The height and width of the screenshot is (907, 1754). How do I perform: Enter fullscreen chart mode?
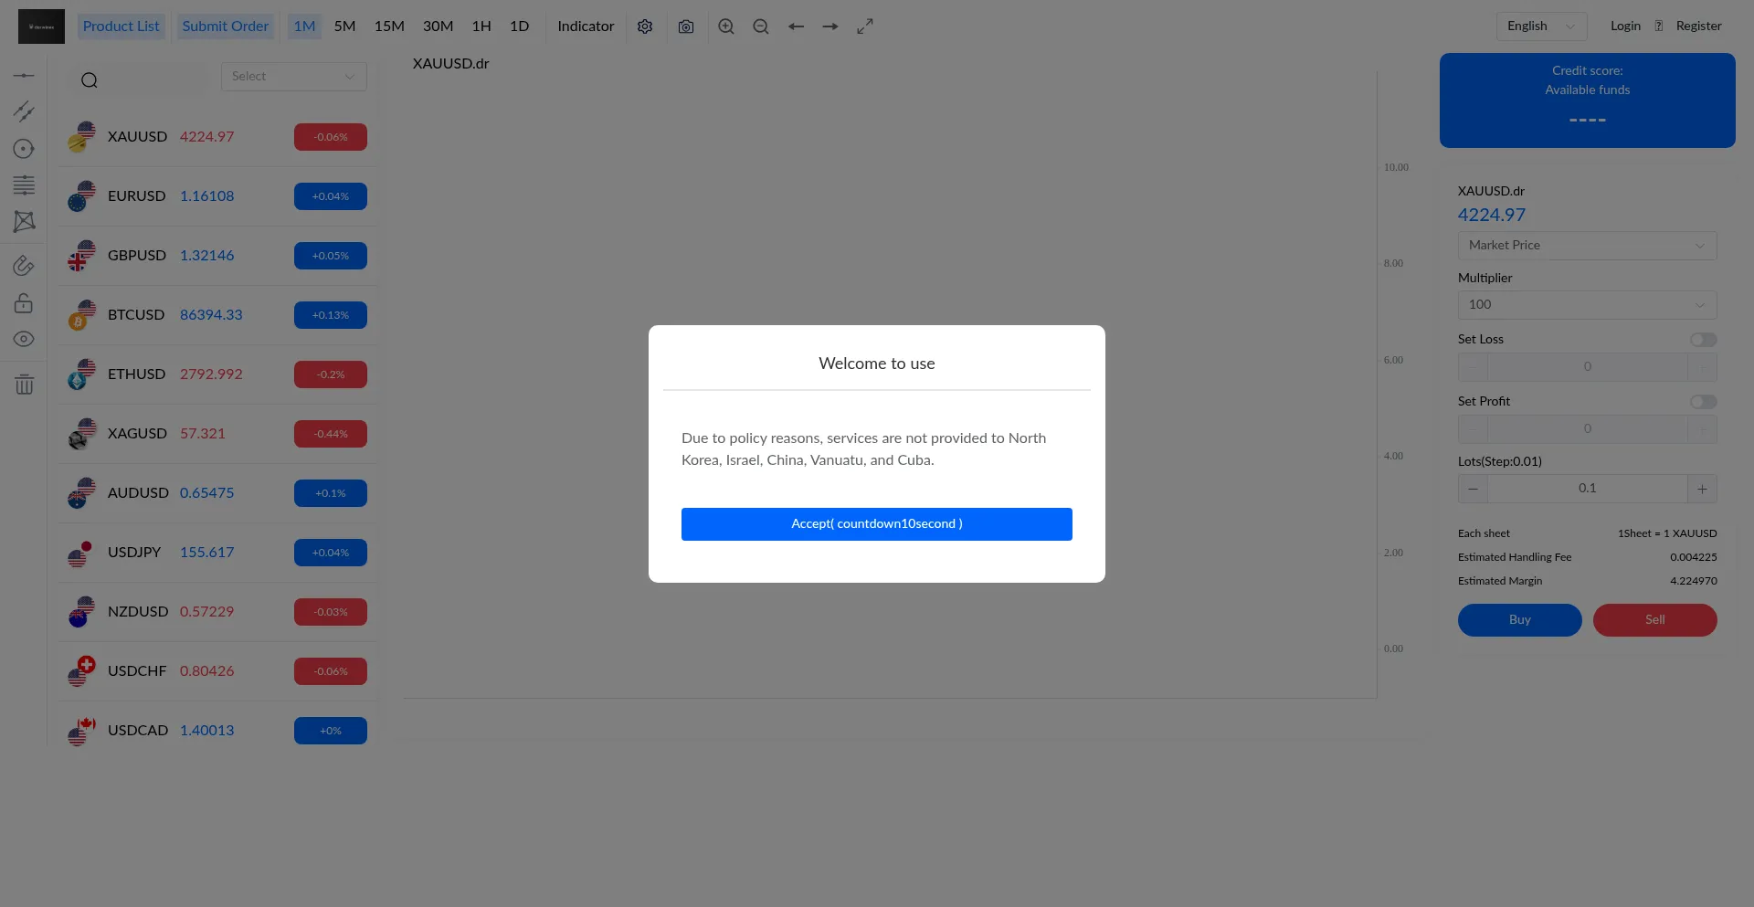[x=865, y=26]
